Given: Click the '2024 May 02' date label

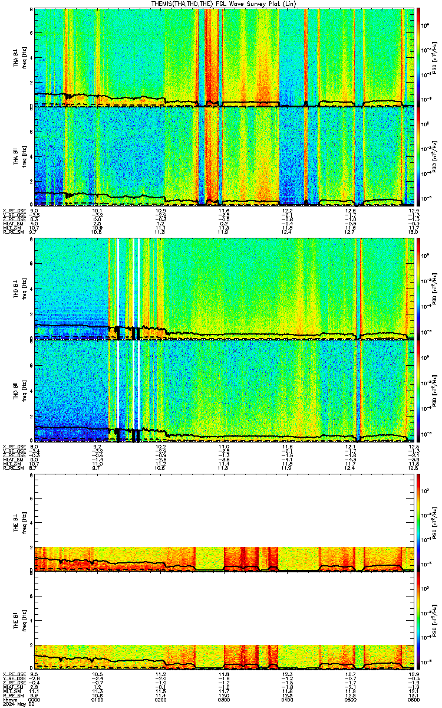Looking at the screenshot, I should [x=18, y=704].
